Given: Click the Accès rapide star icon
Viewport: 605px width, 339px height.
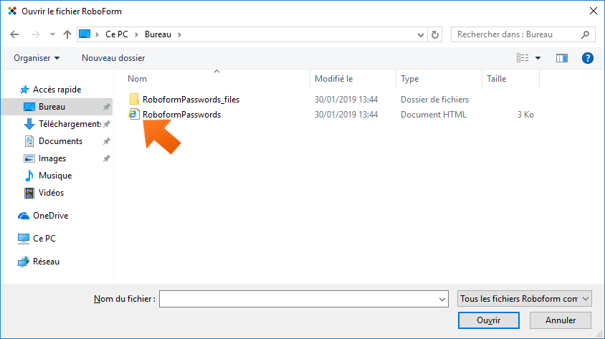Looking at the screenshot, I should (24, 90).
